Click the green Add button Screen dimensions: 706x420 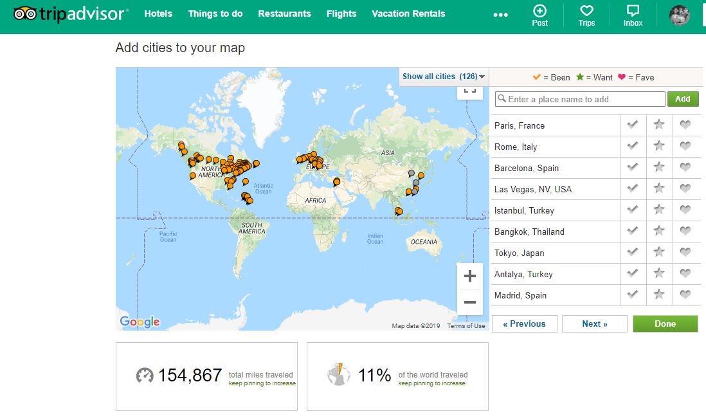682,99
